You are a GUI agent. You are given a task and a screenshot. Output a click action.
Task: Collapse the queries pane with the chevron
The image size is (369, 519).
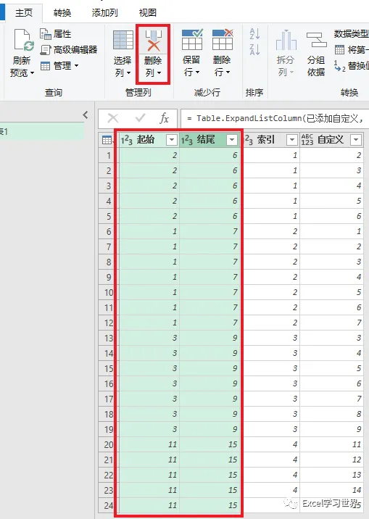coord(86,115)
